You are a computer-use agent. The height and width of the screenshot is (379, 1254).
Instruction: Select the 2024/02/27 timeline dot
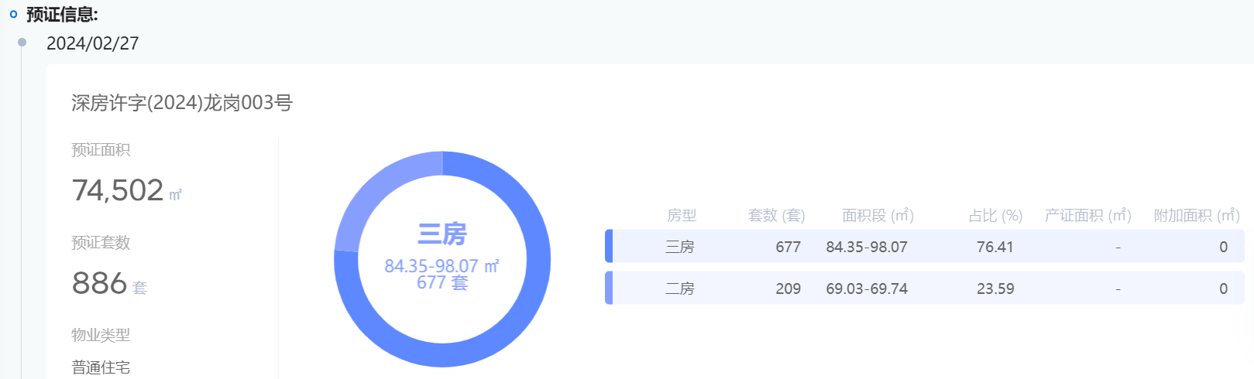[x=22, y=43]
